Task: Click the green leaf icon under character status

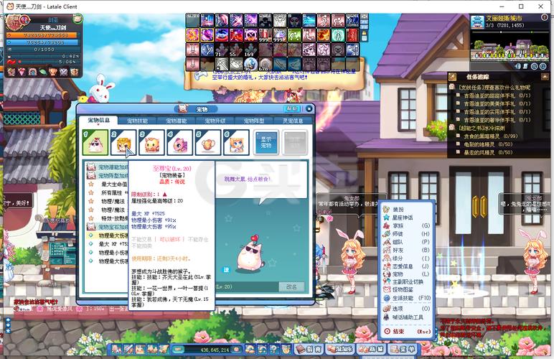Action: coord(43,72)
